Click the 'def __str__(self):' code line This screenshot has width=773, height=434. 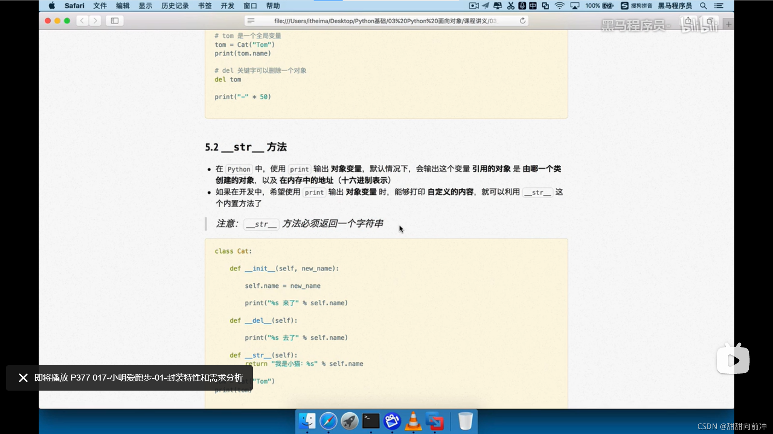pyautogui.click(x=263, y=355)
